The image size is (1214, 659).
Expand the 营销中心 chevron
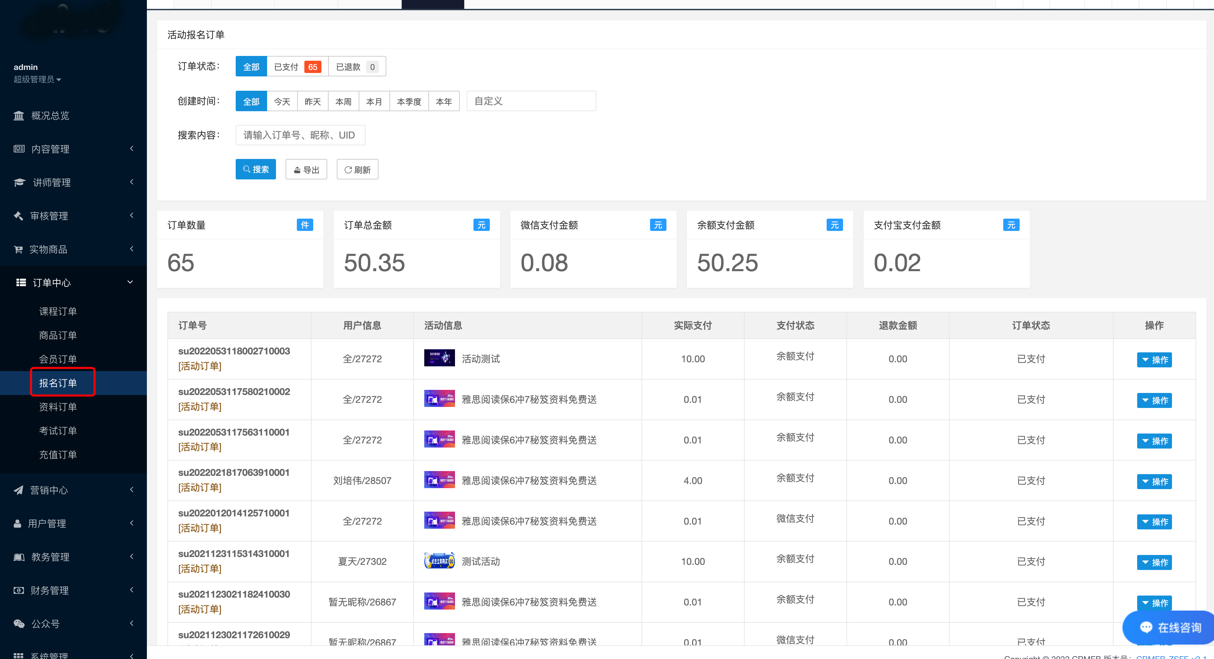132,489
